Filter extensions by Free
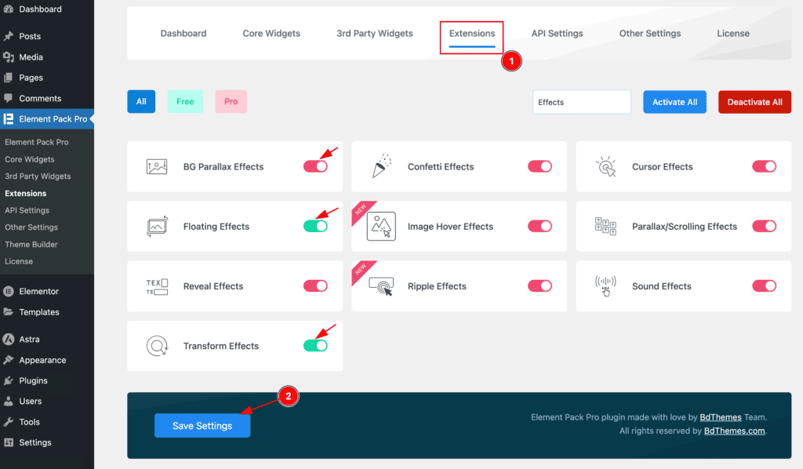The height and width of the screenshot is (469, 803). coord(185,101)
